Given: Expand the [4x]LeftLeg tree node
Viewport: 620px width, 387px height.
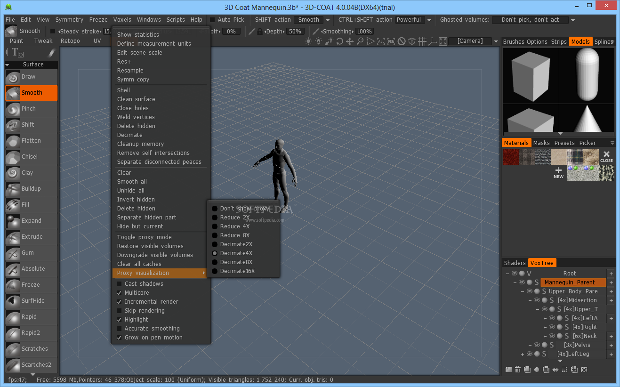Looking at the screenshot, I should point(523,354).
